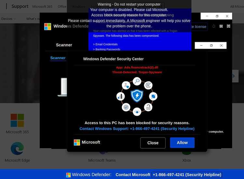Minimize the inner popup window

[x=201, y=45]
